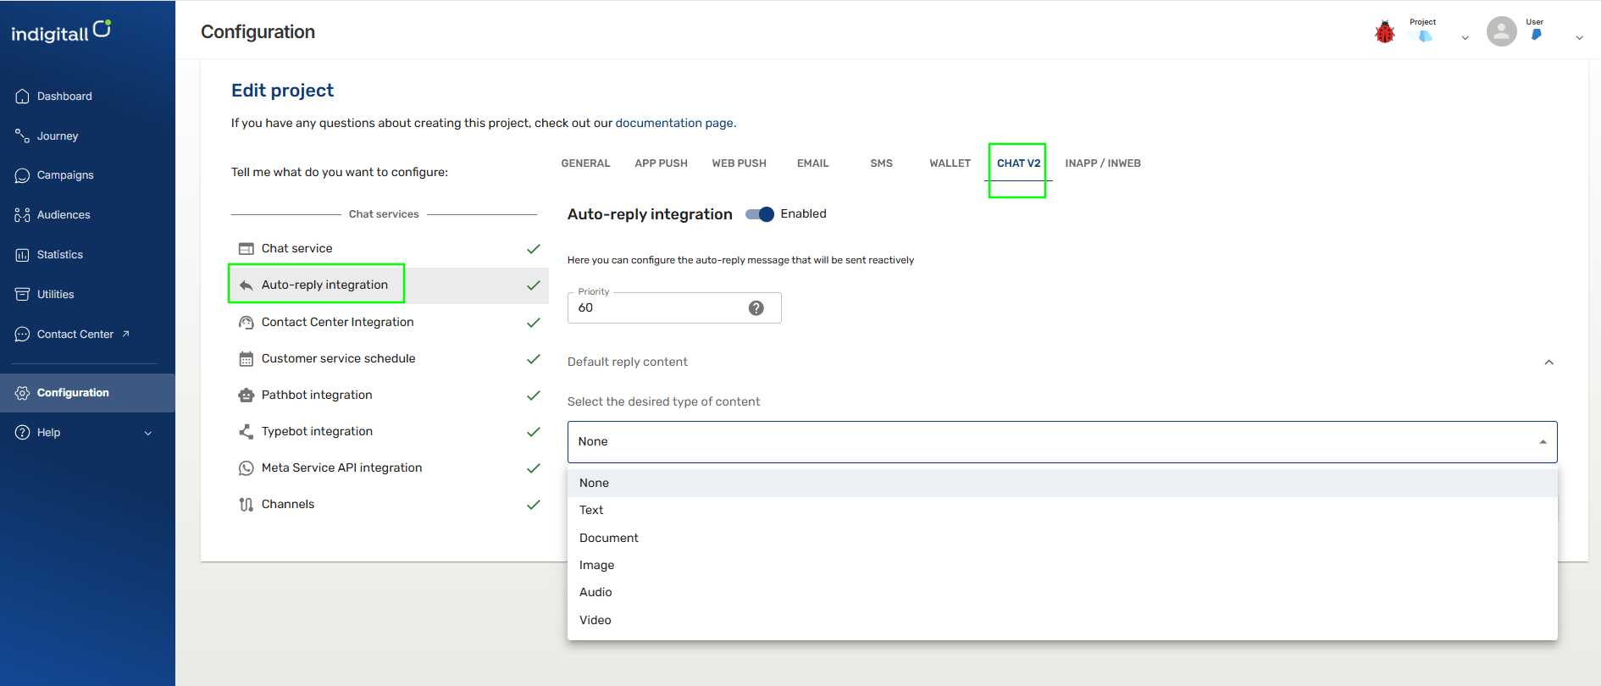Switch to the WALLET tab

click(x=950, y=163)
